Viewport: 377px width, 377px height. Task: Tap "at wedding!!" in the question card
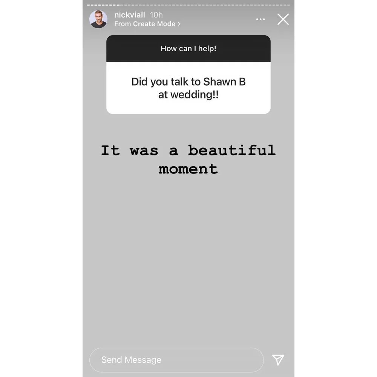188,95
